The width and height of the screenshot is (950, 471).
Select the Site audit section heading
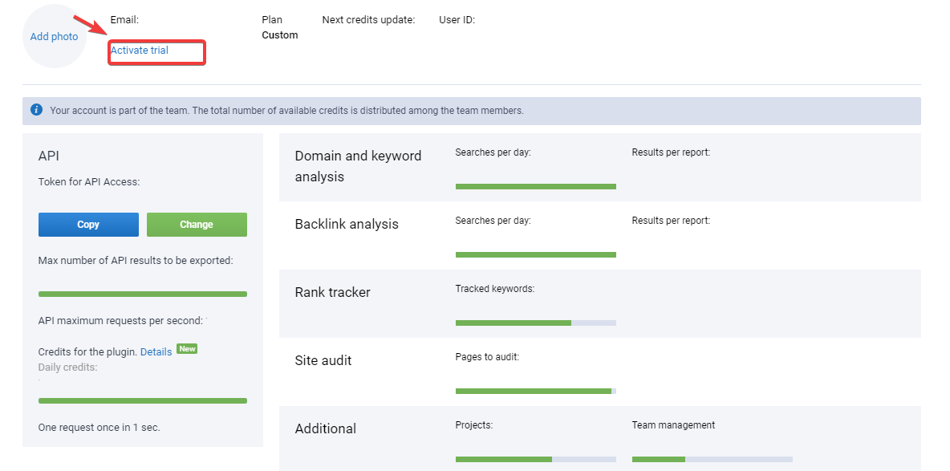[323, 360]
